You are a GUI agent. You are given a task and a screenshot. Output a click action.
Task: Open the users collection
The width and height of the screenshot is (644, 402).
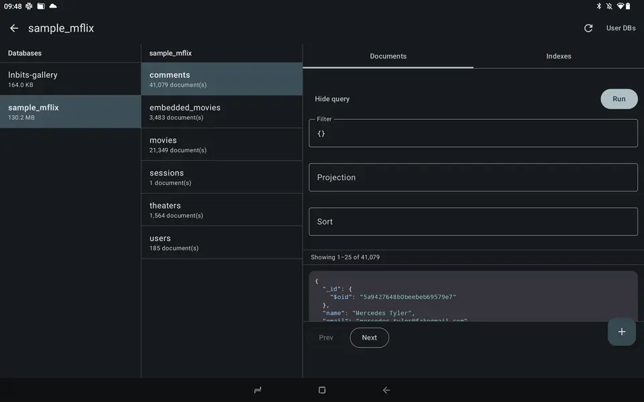pyautogui.click(x=222, y=243)
